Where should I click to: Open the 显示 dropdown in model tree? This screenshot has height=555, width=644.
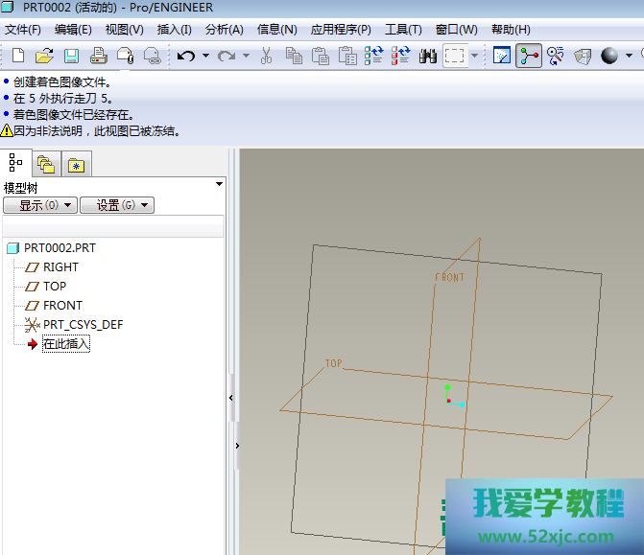(40, 205)
